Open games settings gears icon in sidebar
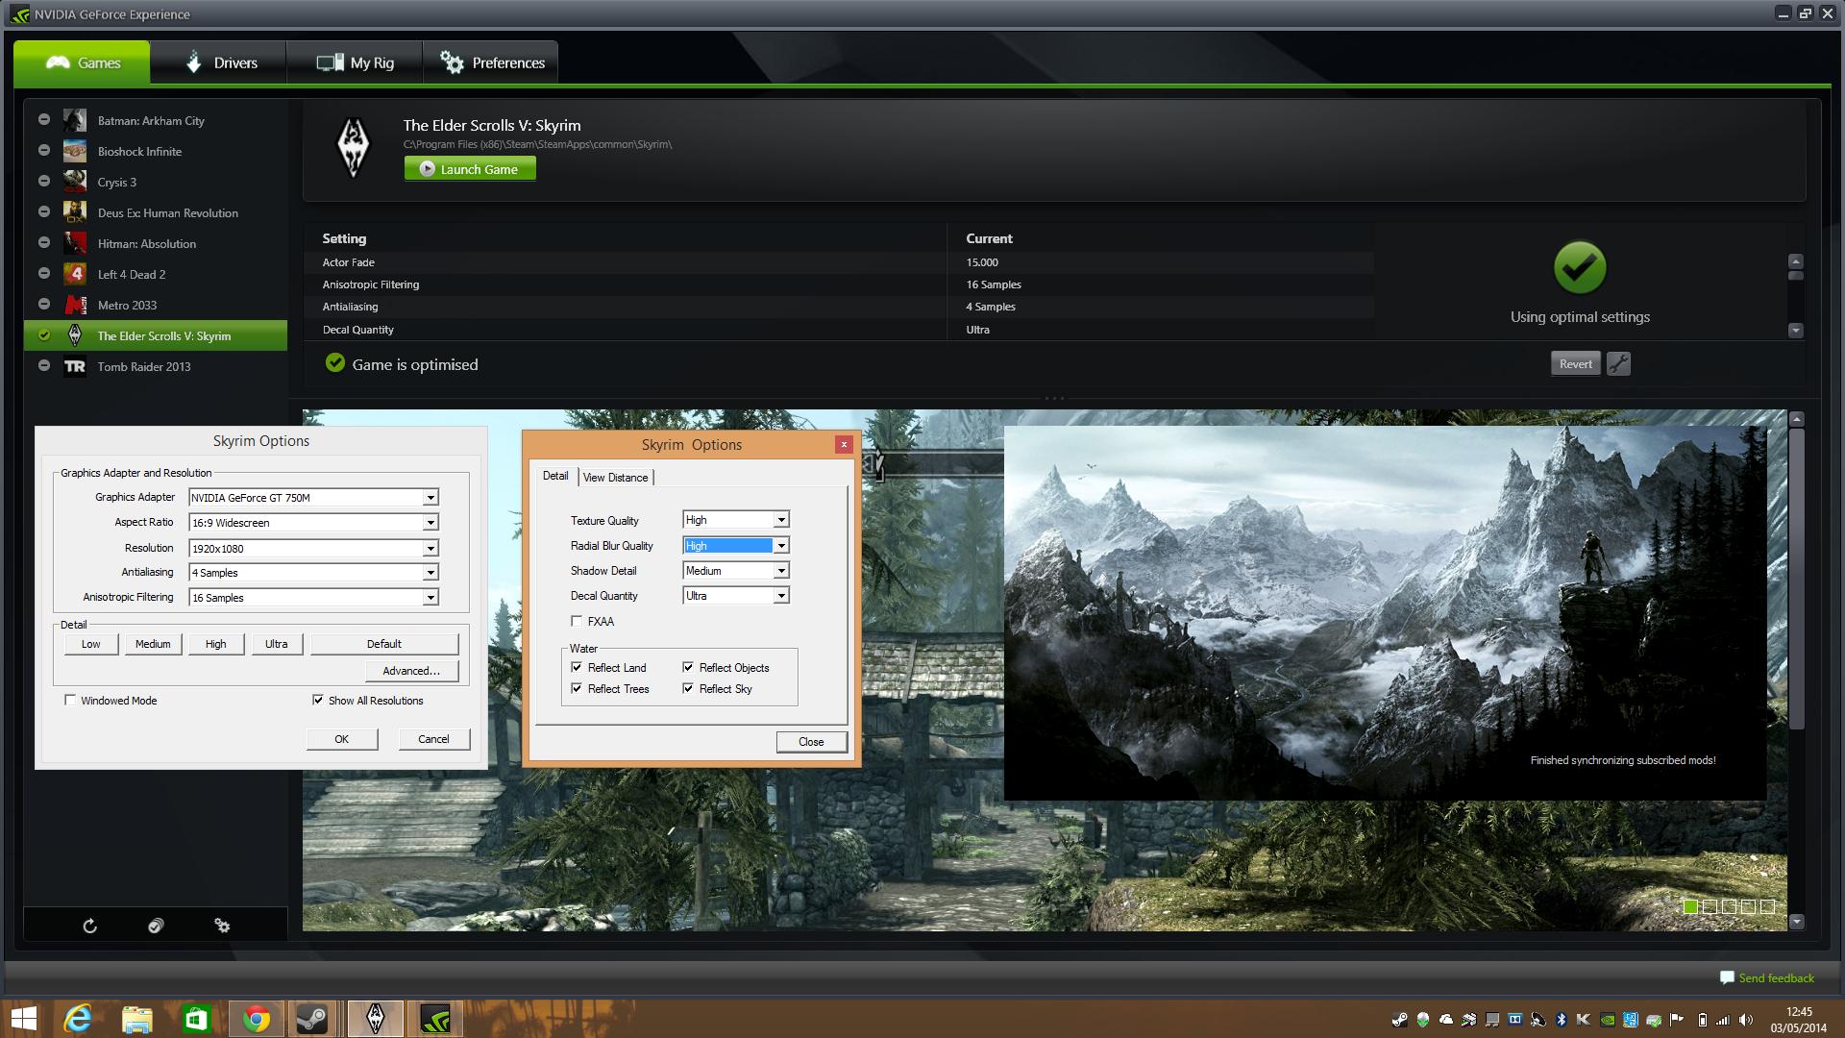This screenshot has height=1038, width=1845. point(222,926)
